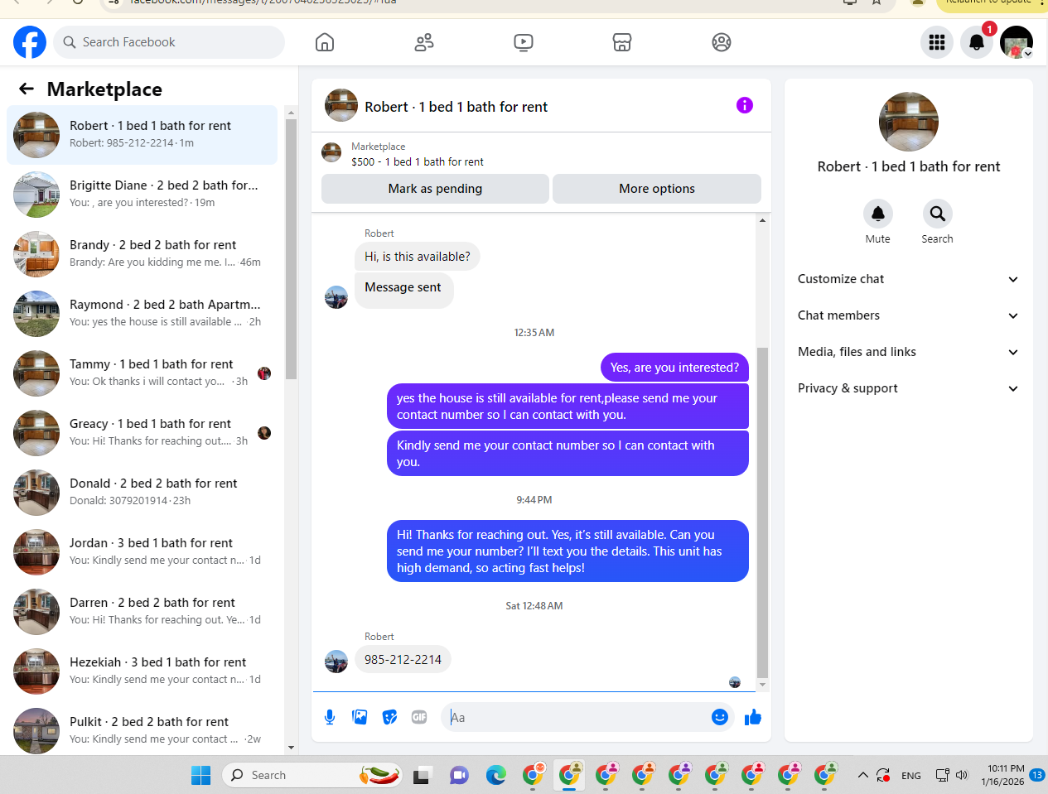
Task: Open Donald 2 bed 2 bath conversation
Action: coord(142,493)
